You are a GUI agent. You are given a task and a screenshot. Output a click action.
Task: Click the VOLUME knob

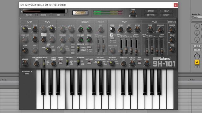coord(25,63)
